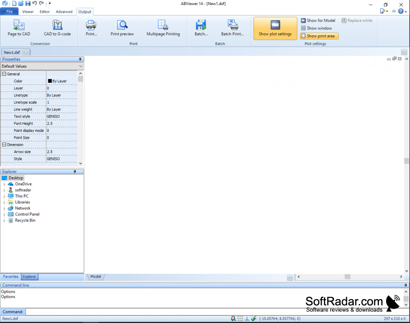Click the Print... printer icon
Viewport: 410px width, 323px height.
coord(91,28)
